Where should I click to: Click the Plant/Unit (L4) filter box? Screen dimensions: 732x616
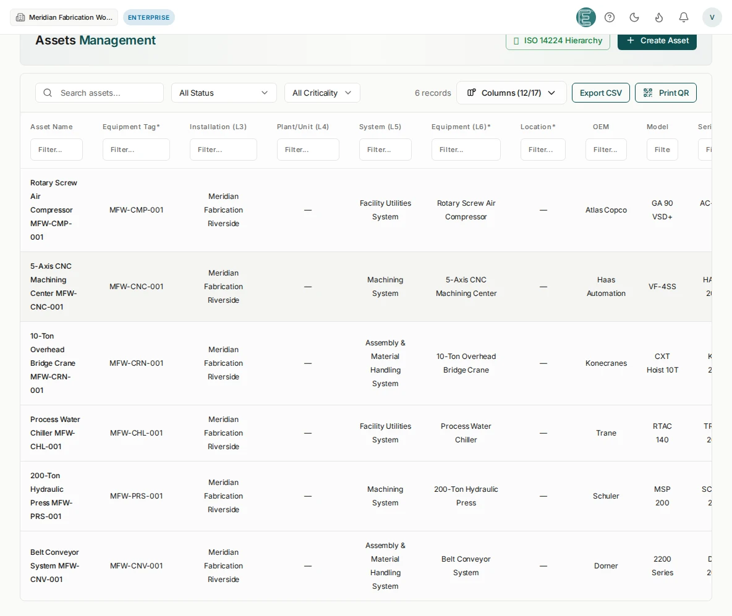tap(308, 150)
